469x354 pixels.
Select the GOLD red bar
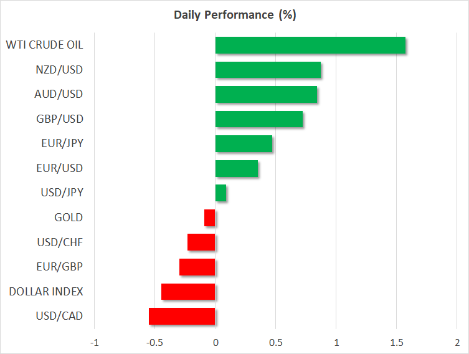[x=210, y=218]
